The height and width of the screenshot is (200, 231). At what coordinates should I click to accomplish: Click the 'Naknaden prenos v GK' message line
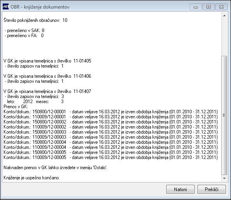tap(55, 168)
